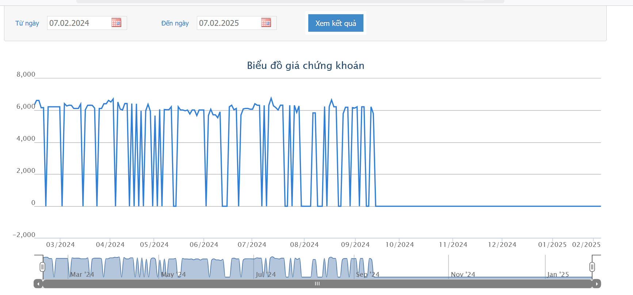Click the left navigator range handle
The image size is (633, 295).
42,267
